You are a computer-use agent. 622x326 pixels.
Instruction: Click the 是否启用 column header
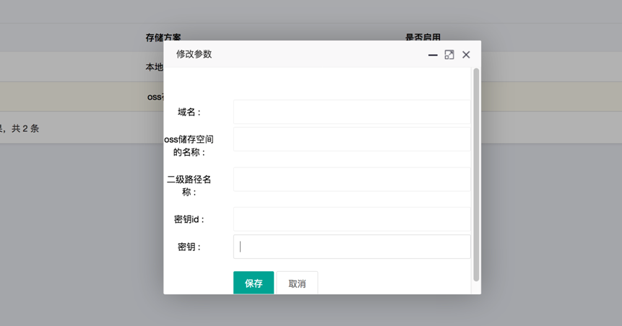pos(423,38)
